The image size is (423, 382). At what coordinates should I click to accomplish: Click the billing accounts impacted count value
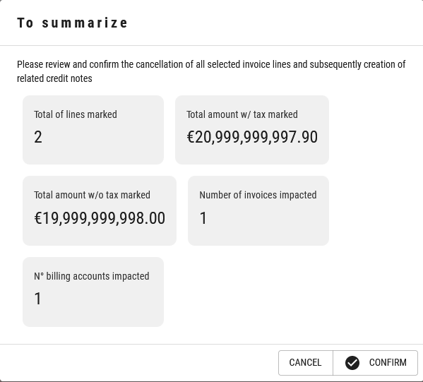(x=37, y=299)
